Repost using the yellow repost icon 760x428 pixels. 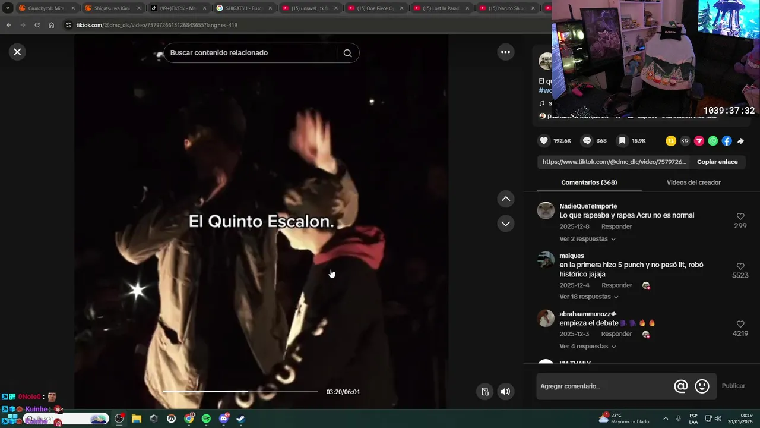[x=671, y=141]
